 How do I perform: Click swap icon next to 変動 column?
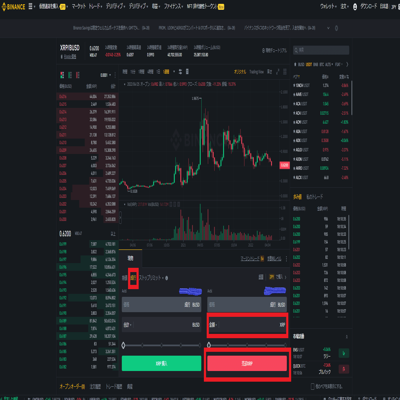[x=348, y=77]
